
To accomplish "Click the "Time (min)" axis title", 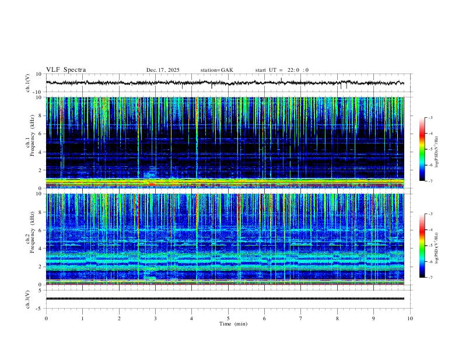I will pyautogui.click(x=233, y=324).
